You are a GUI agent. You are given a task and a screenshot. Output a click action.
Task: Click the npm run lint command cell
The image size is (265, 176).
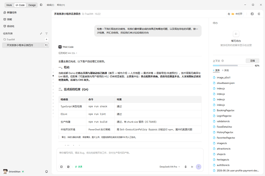[x=100, y=114]
